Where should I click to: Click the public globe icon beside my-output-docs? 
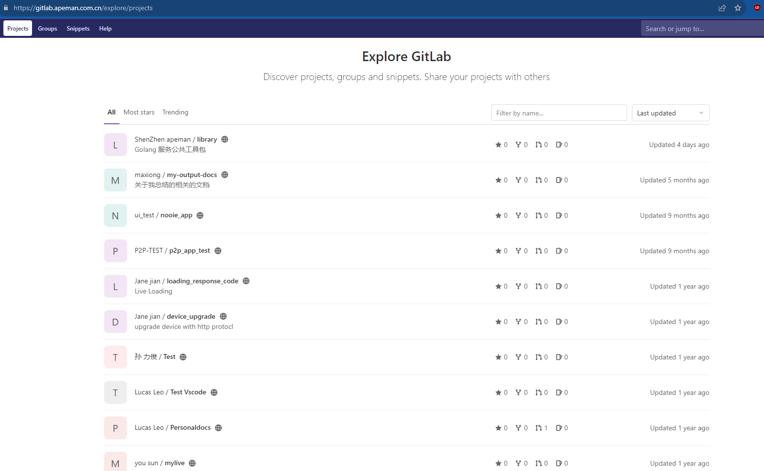(225, 175)
